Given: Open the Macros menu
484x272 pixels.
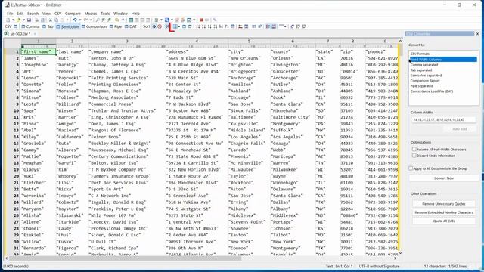Looking at the screenshot, I should 91,14.
